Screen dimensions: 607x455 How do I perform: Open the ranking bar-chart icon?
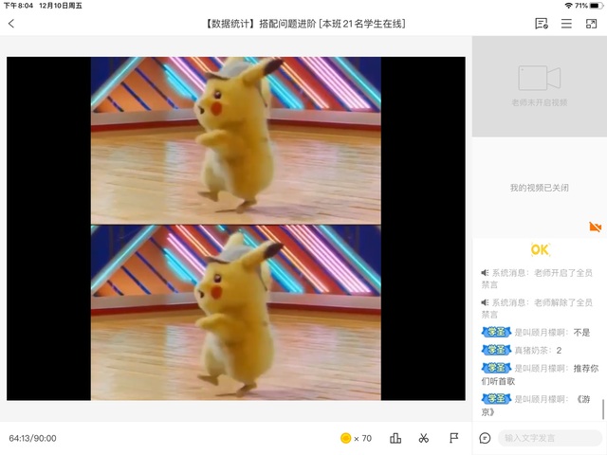click(395, 438)
